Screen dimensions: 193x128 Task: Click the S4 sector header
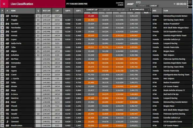click(x=134, y=13)
